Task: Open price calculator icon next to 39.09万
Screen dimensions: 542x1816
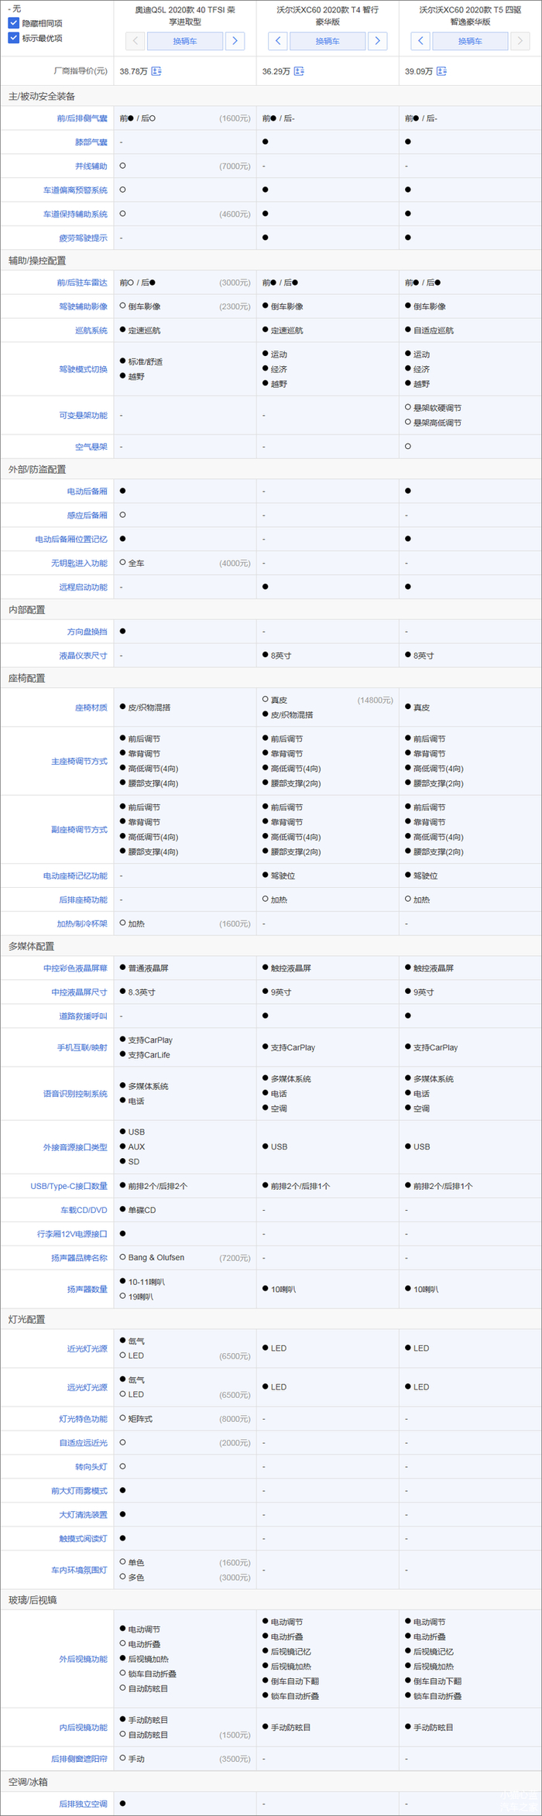Action: click(x=441, y=71)
